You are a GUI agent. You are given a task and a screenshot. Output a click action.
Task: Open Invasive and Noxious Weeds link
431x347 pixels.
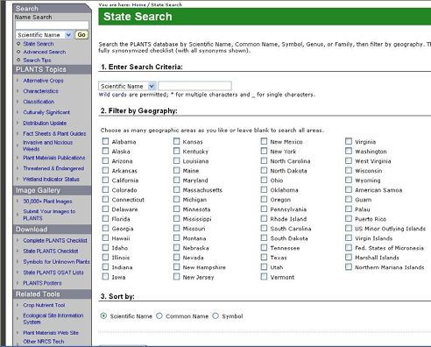tap(48, 145)
